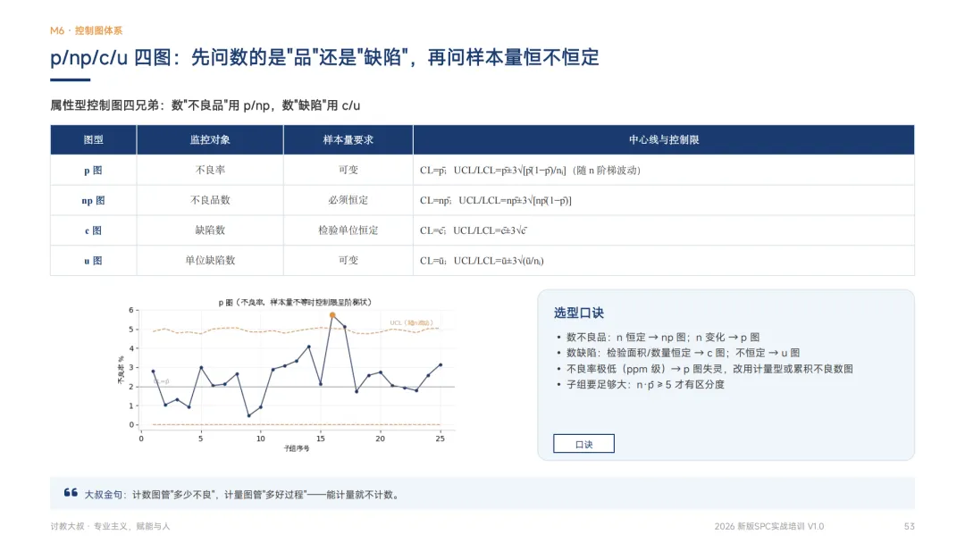Select the 'p 图' row label
Viewport: 965px width, 543px height.
coord(94,171)
